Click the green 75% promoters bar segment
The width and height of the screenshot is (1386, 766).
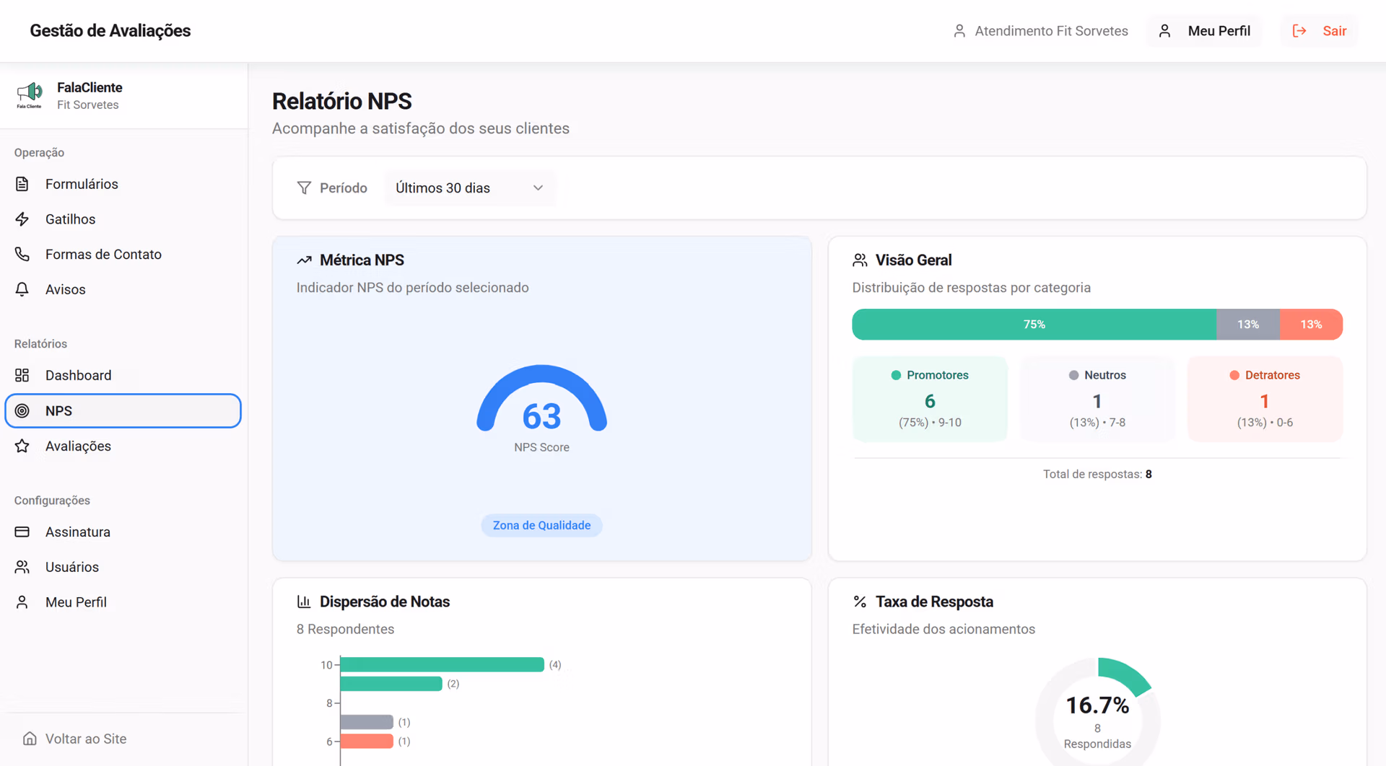[x=1034, y=325]
